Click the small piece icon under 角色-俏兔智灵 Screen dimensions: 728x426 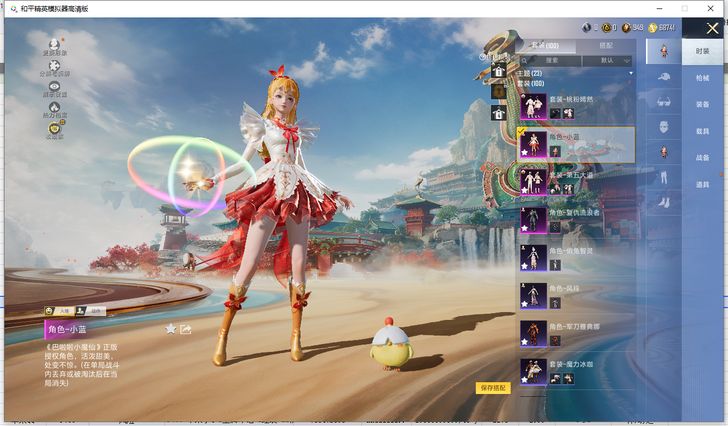coord(555,265)
